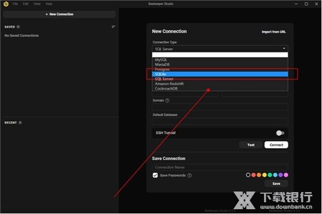Image resolution: width=322 pixels, height=214 pixels.
Task: Choose the red connection color swatch
Action: 254,175
